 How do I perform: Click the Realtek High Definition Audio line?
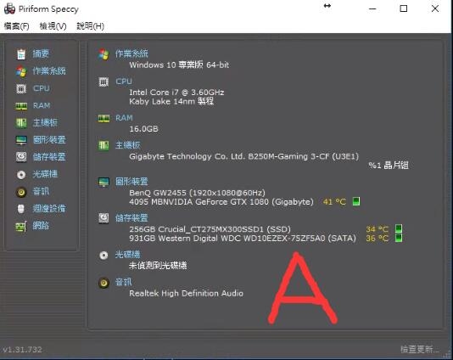(186, 293)
